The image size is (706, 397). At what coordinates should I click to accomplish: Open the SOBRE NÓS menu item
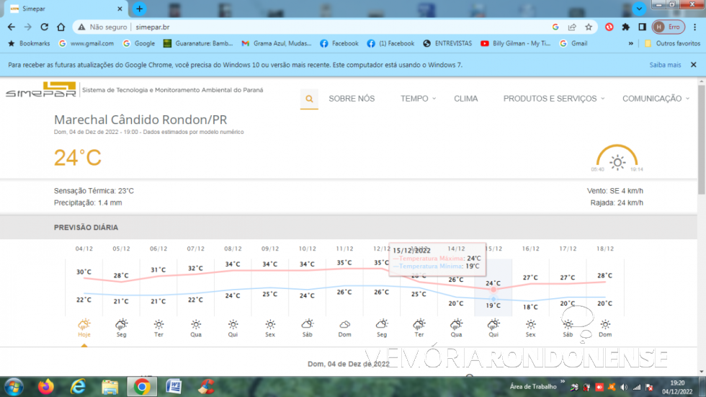point(352,99)
